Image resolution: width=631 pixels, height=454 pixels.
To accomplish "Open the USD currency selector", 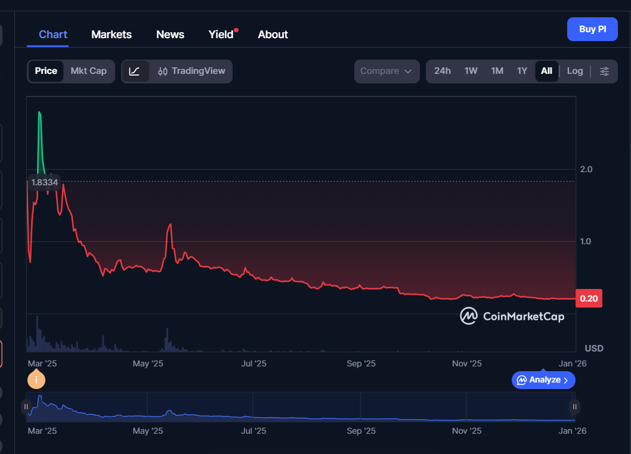I will click(594, 348).
